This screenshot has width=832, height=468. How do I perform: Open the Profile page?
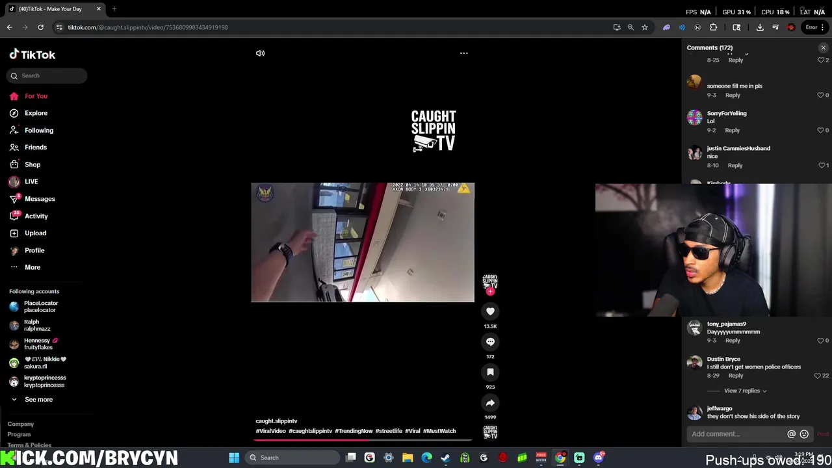pos(34,250)
